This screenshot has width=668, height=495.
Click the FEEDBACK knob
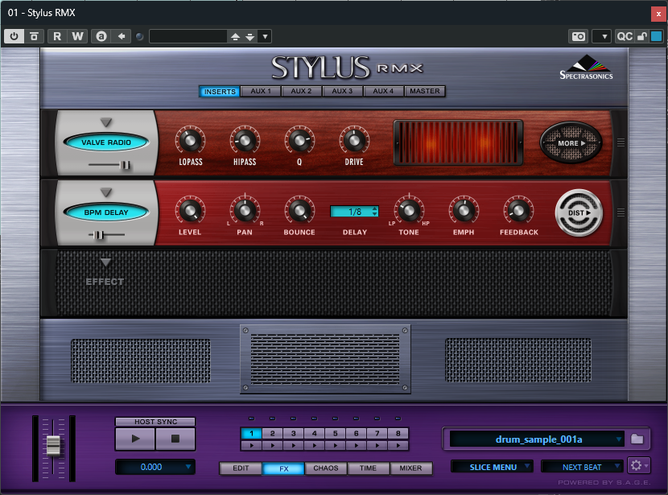tap(518, 210)
